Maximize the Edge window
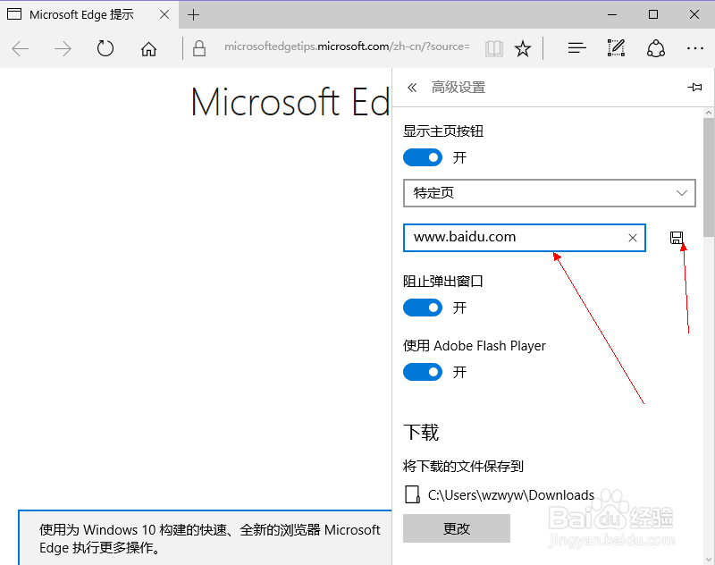The height and width of the screenshot is (565, 715). point(653,14)
